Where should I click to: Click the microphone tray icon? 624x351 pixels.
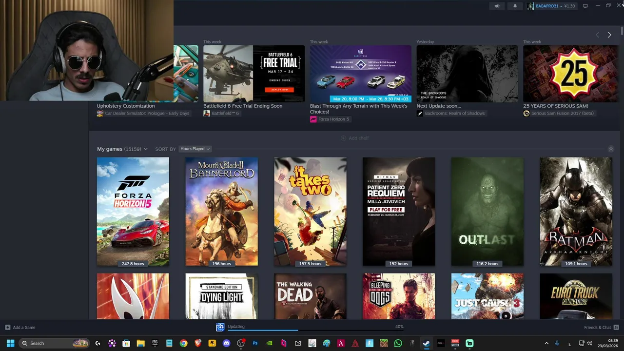(x=557, y=343)
